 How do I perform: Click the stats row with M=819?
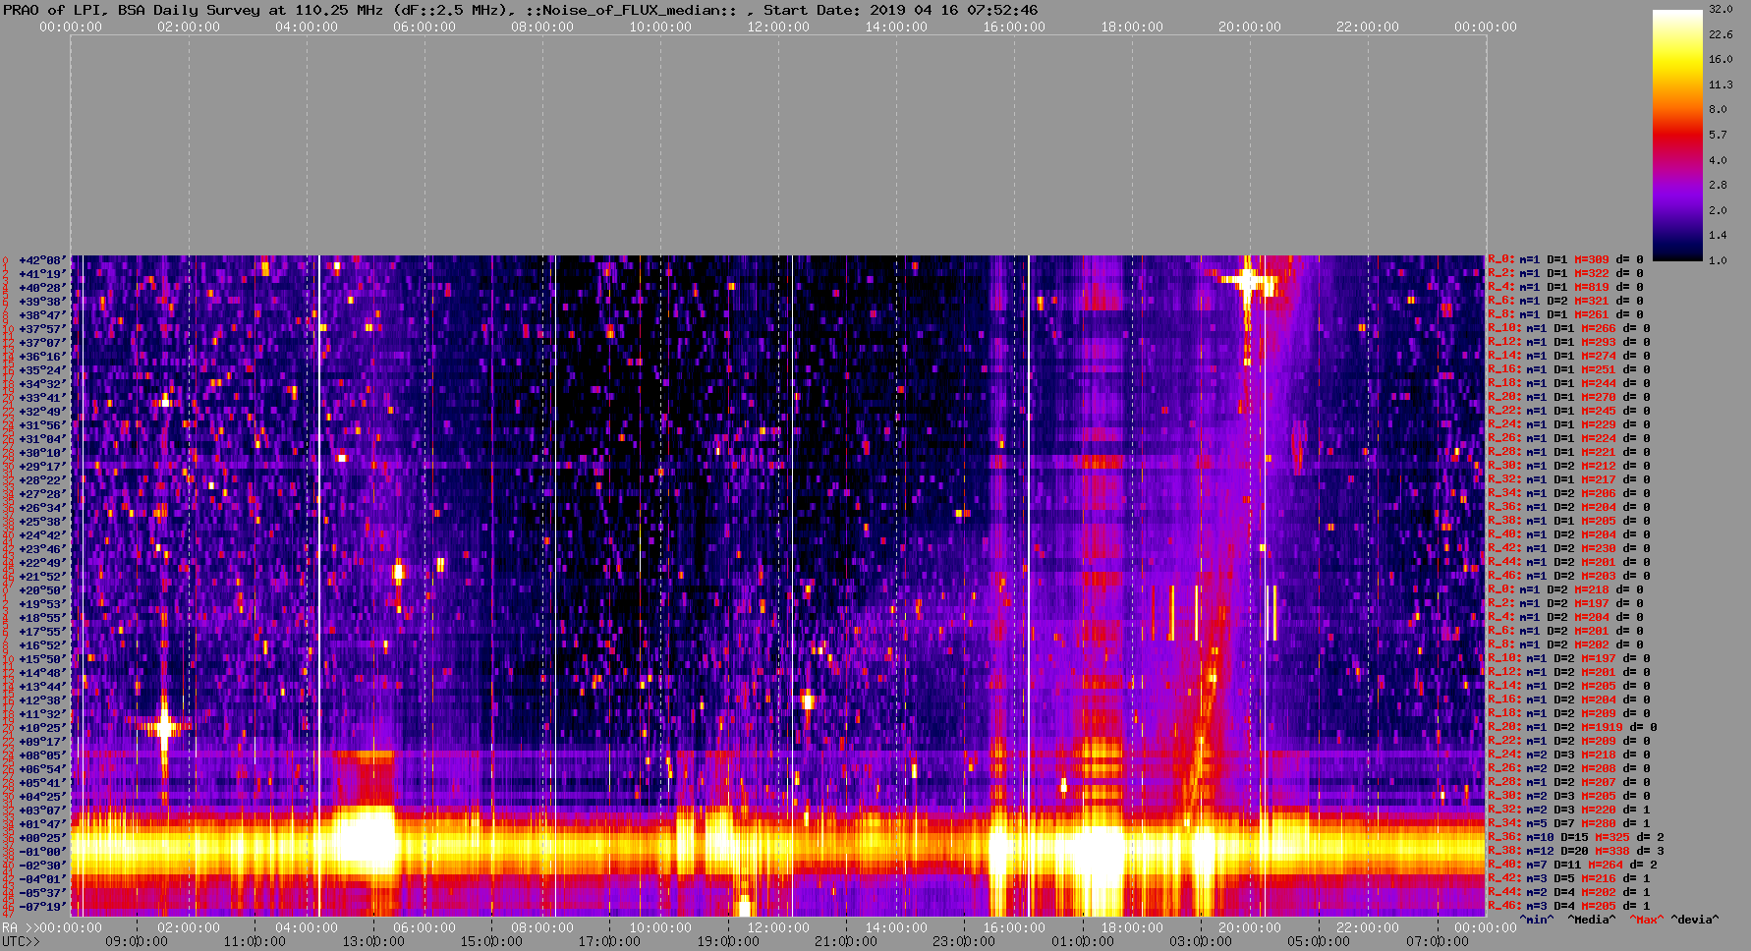coord(1565,288)
